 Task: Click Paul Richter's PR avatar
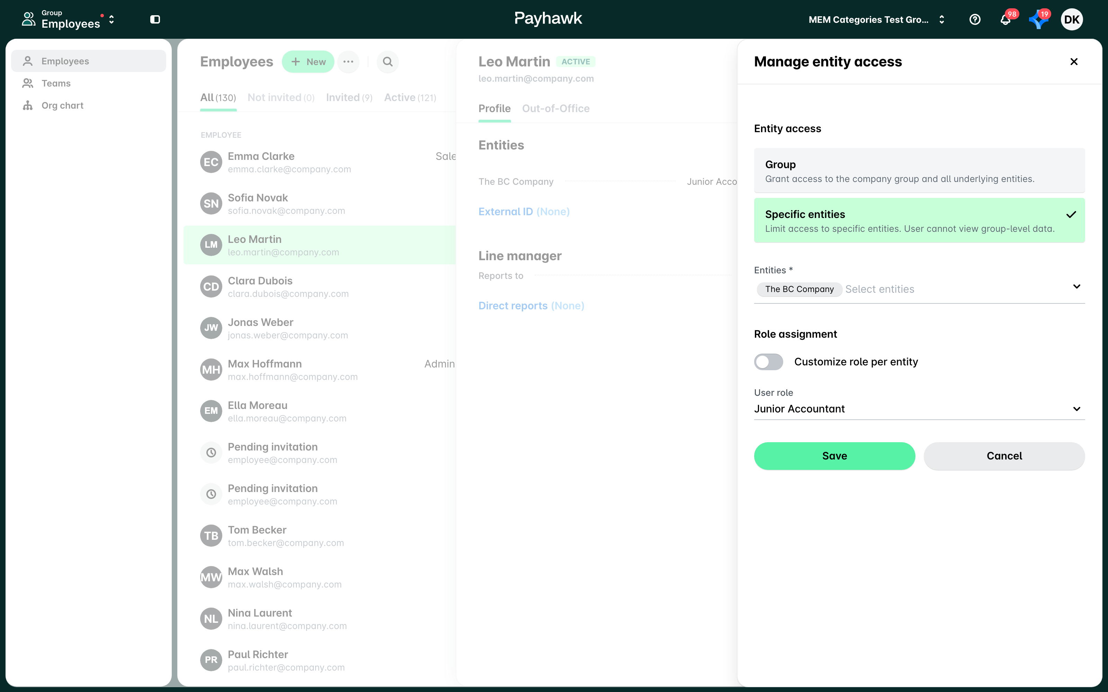[x=211, y=660]
